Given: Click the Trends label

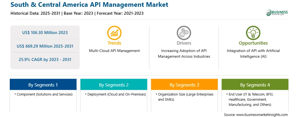Looking at the screenshot, I should click(x=114, y=43).
